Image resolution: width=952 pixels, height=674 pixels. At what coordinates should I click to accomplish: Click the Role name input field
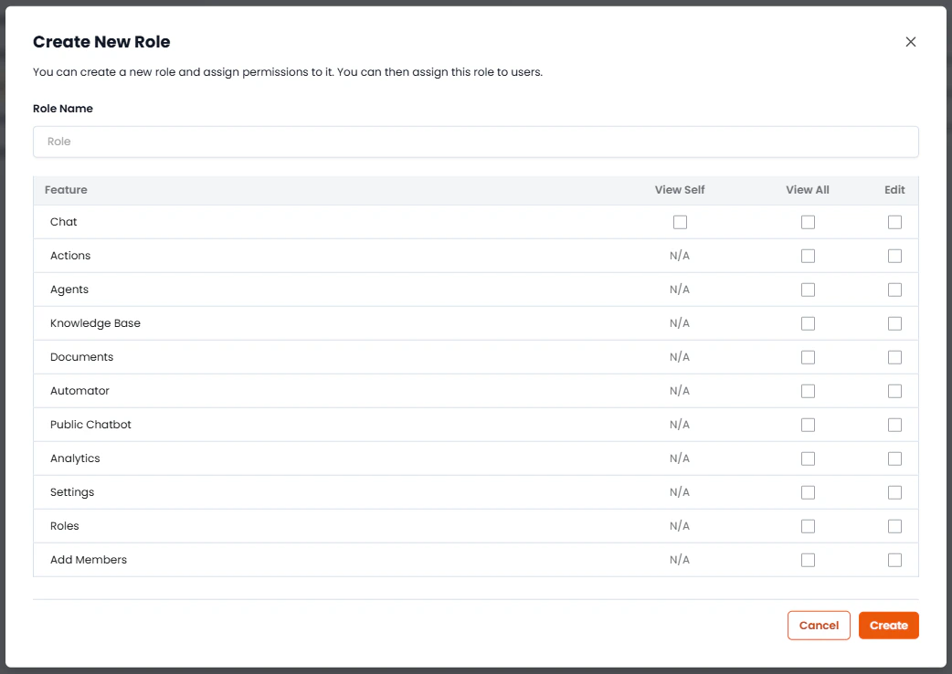[475, 142]
